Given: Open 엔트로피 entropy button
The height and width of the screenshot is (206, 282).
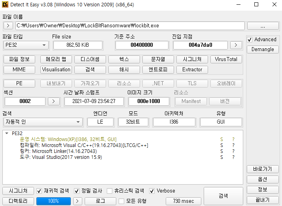Looking at the screenshot, I should tap(158, 70).
